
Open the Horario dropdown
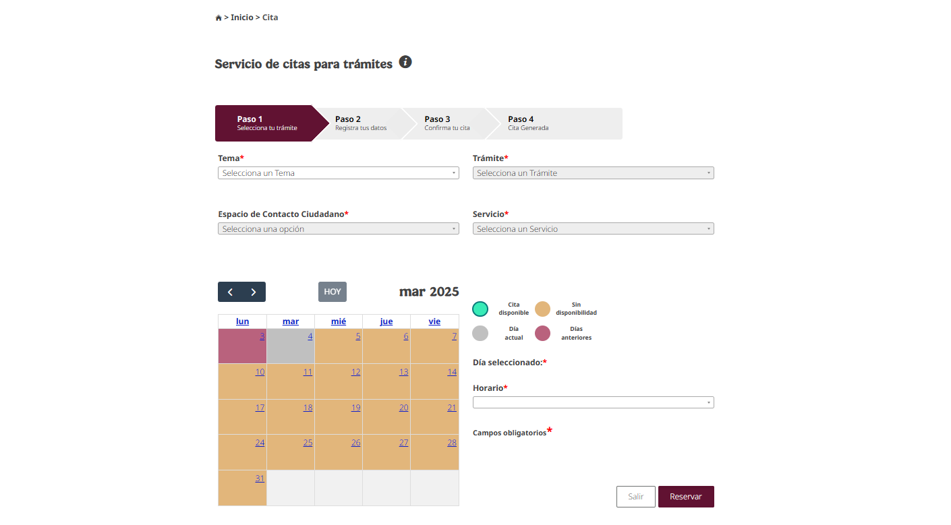pyautogui.click(x=594, y=402)
